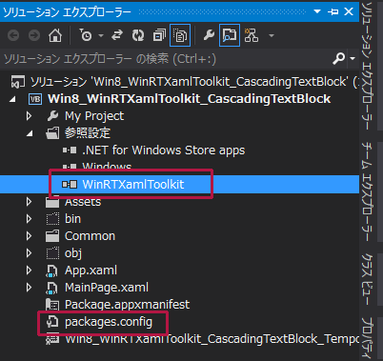Screen dimensions: 383x361
Task: Toggle Preview Selected Items button
Action: tap(230, 35)
